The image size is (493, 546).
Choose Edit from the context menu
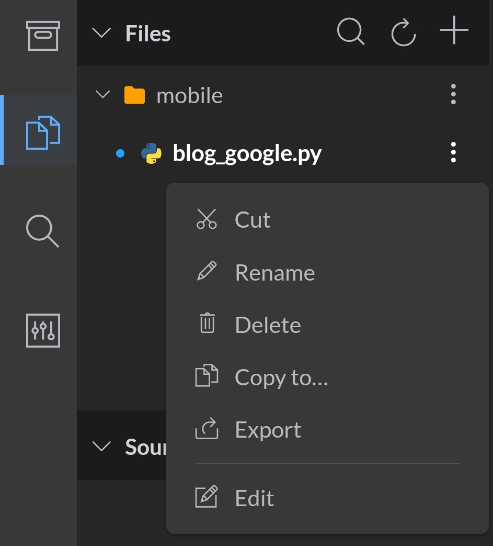pos(327,498)
